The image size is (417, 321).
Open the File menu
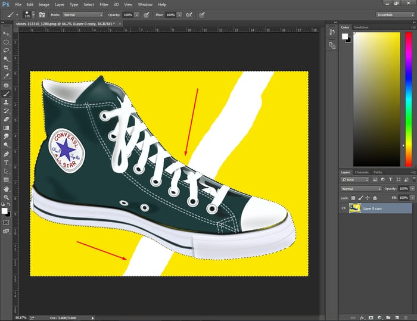click(18, 5)
